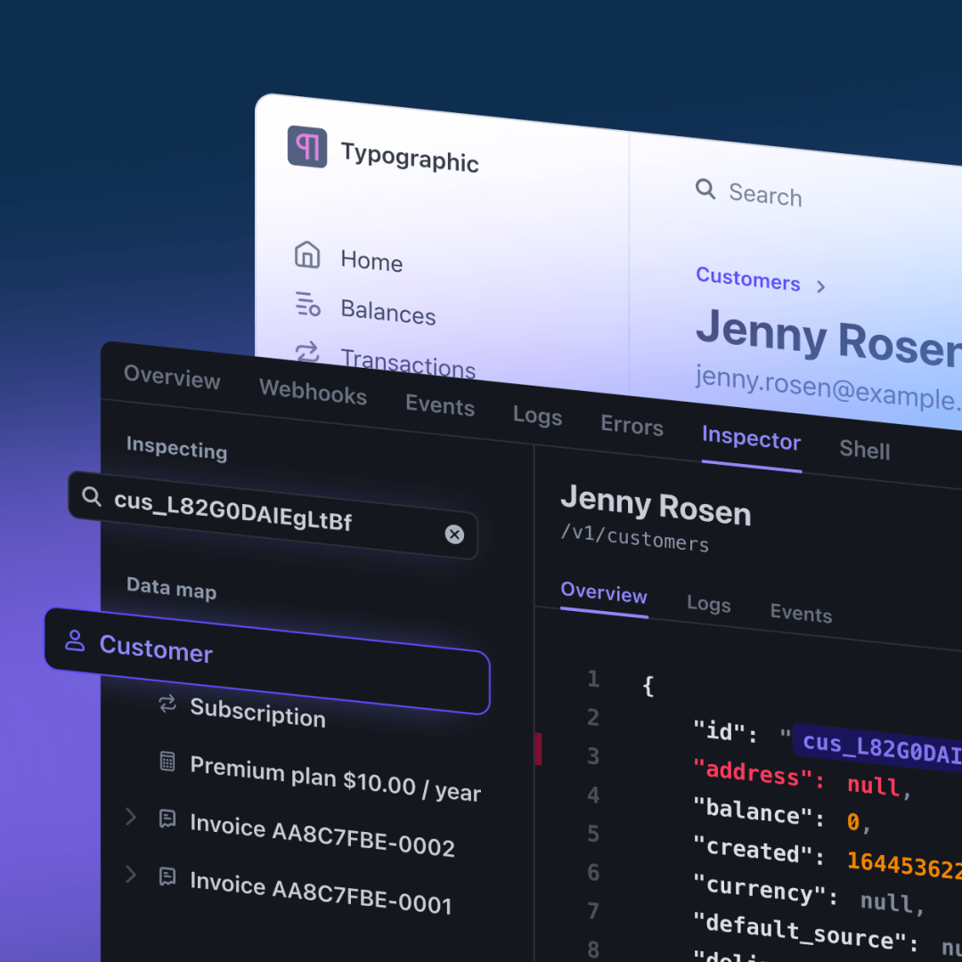The image size is (962, 962).
Task: Click the cus_L82G0DAIEgLtBf inspecting input
Action: tap(273, 515)
